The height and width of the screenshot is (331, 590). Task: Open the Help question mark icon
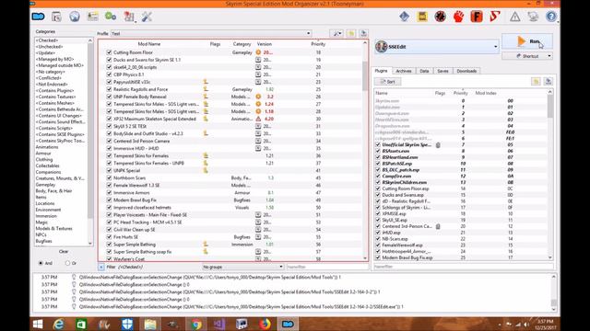(x=551, y=17)
